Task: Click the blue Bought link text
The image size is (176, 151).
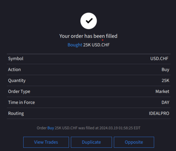Action: pyautogui.click(x=75, y=45)
